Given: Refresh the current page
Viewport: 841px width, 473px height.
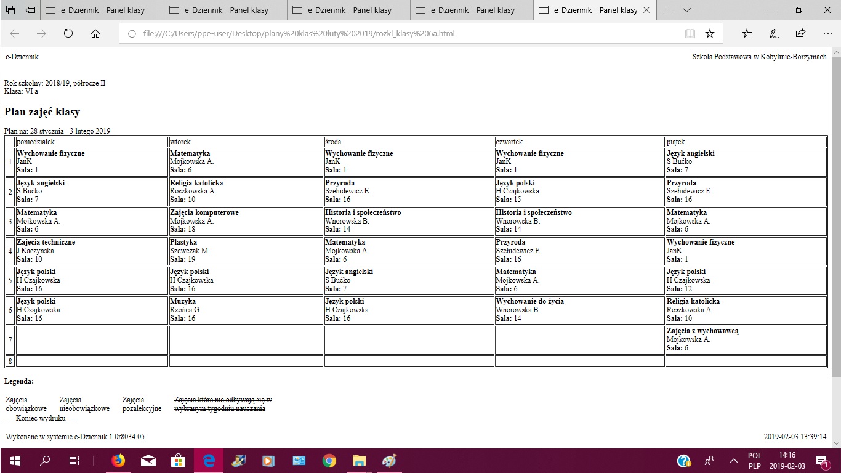Looking at the screenshot, I should (68, 34).
